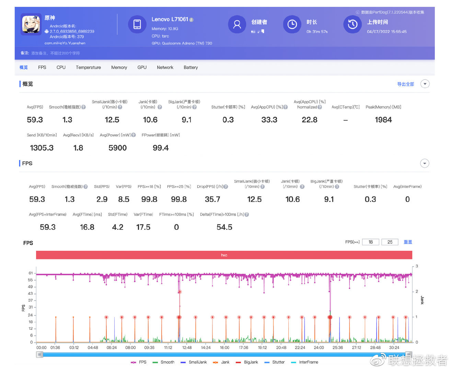
Task: Open help for Delta(FTime)>100ms metric
Action: coord(247,214)
